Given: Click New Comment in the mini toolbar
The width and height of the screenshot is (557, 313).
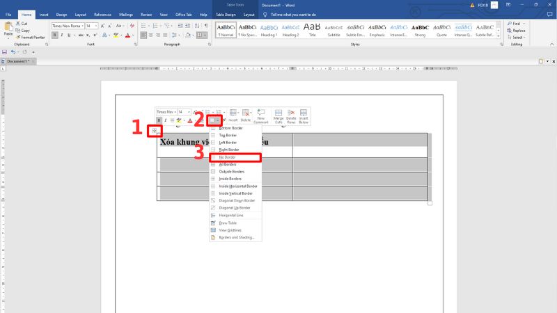Looking at the screenshot, I should click(x=261, y=115).
